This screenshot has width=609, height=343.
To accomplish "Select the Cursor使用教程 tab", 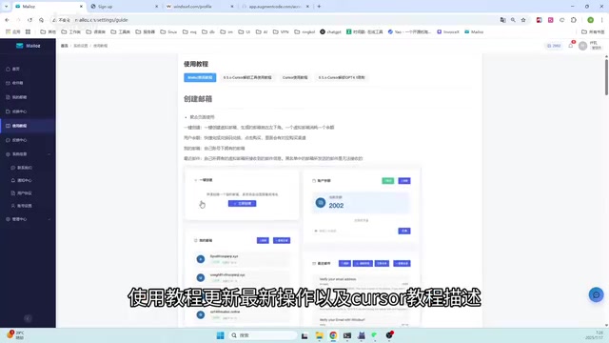I will click(295, 77).
